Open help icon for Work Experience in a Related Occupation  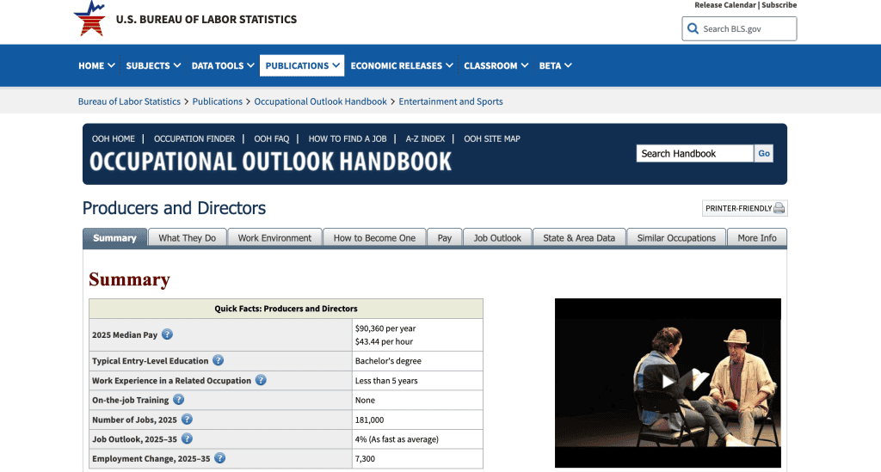click(261, 380)
